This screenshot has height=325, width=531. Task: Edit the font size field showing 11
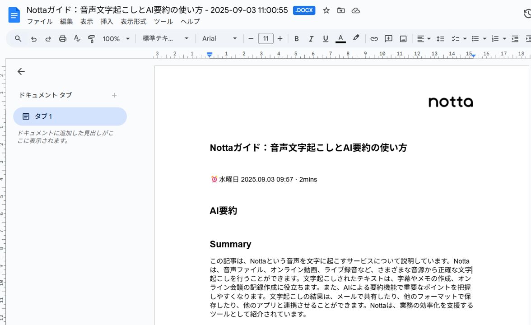265,39
